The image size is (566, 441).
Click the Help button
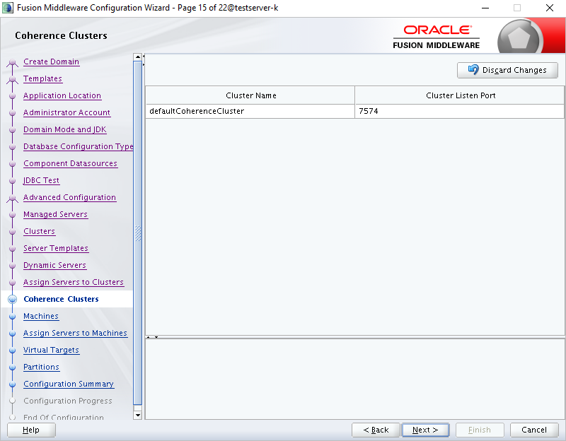31,430
